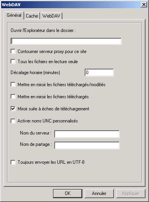Click the Décalage horaire (minutes) label
Viewport: 149px width, 202px height.
[35, 73]
